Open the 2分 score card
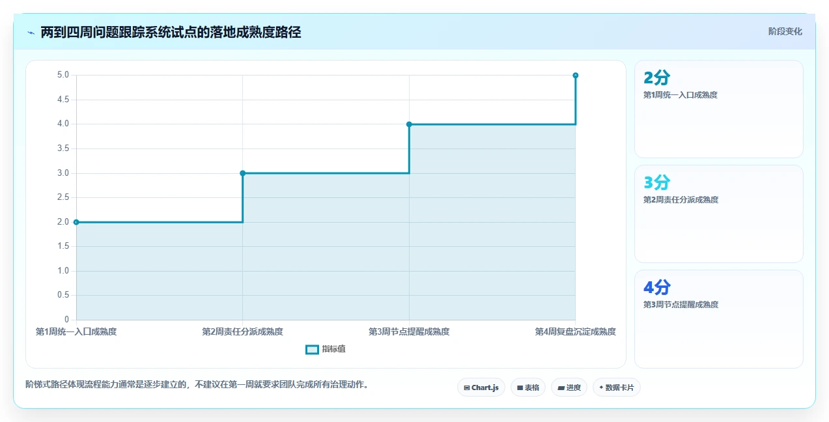 click(719, 109)
